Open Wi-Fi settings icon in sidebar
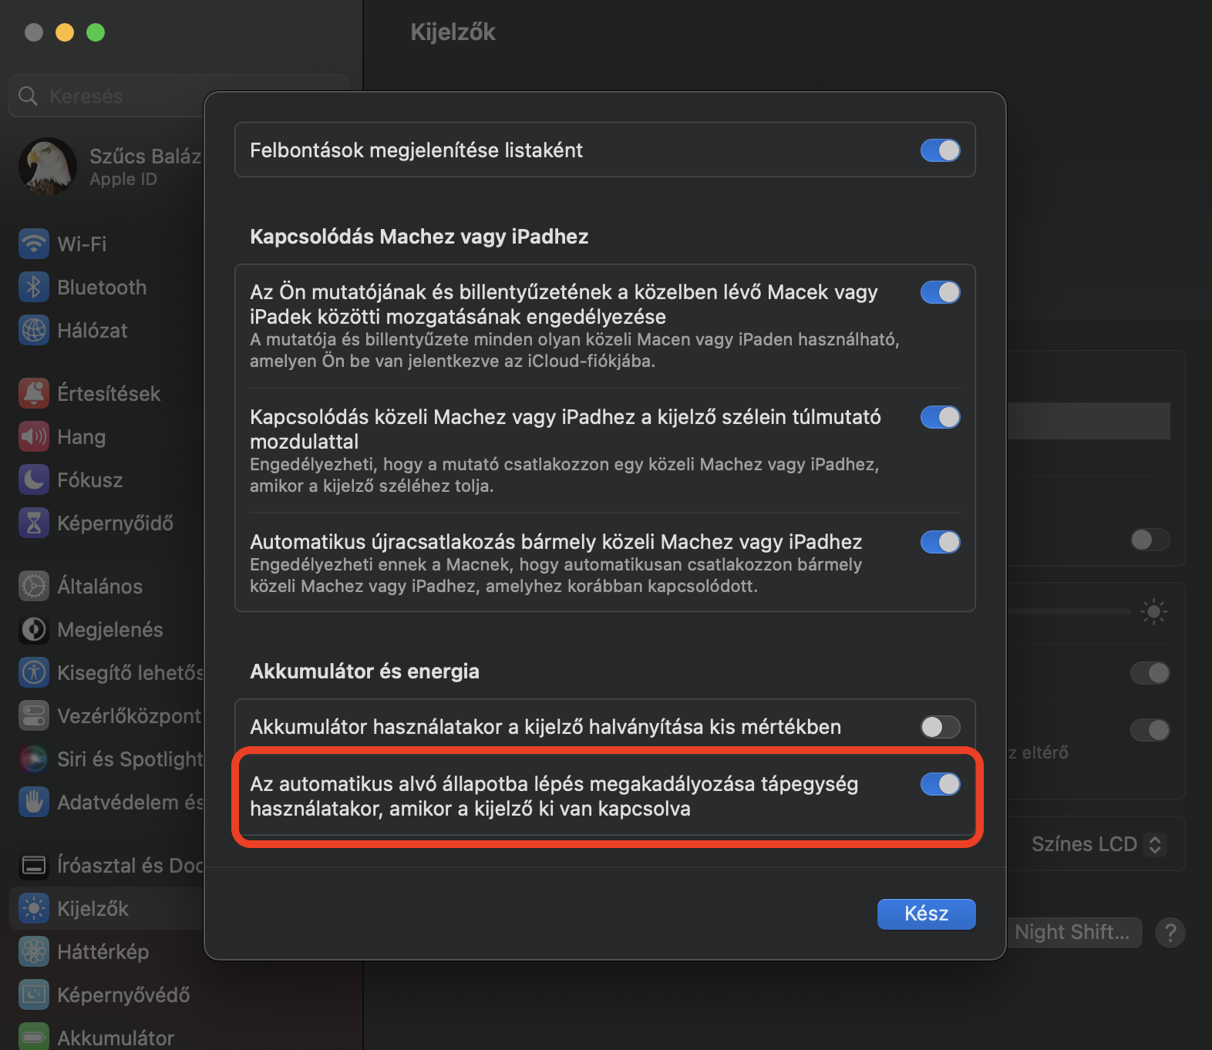 click(33, 244)
